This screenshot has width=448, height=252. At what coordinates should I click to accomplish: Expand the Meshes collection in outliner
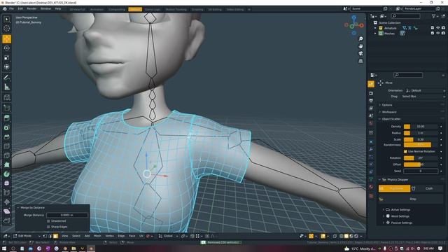click(x=375, y=34)
